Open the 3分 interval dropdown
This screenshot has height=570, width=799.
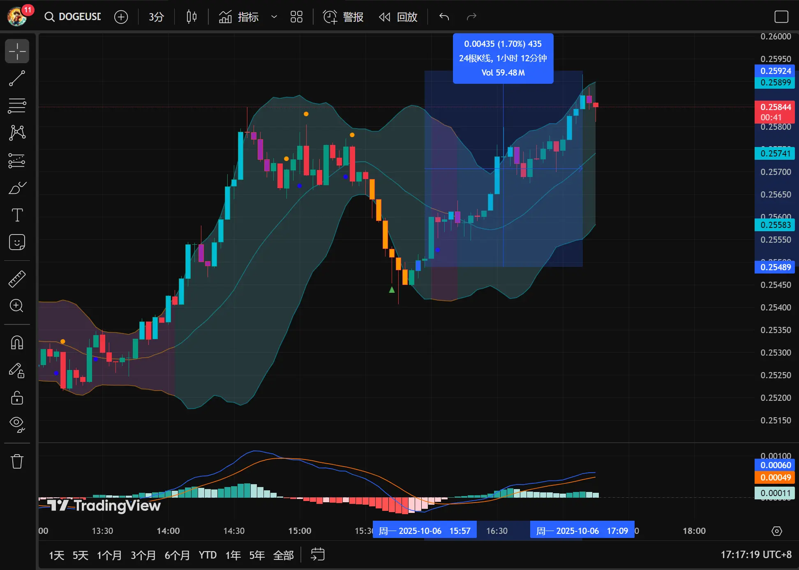click(156, 17)
